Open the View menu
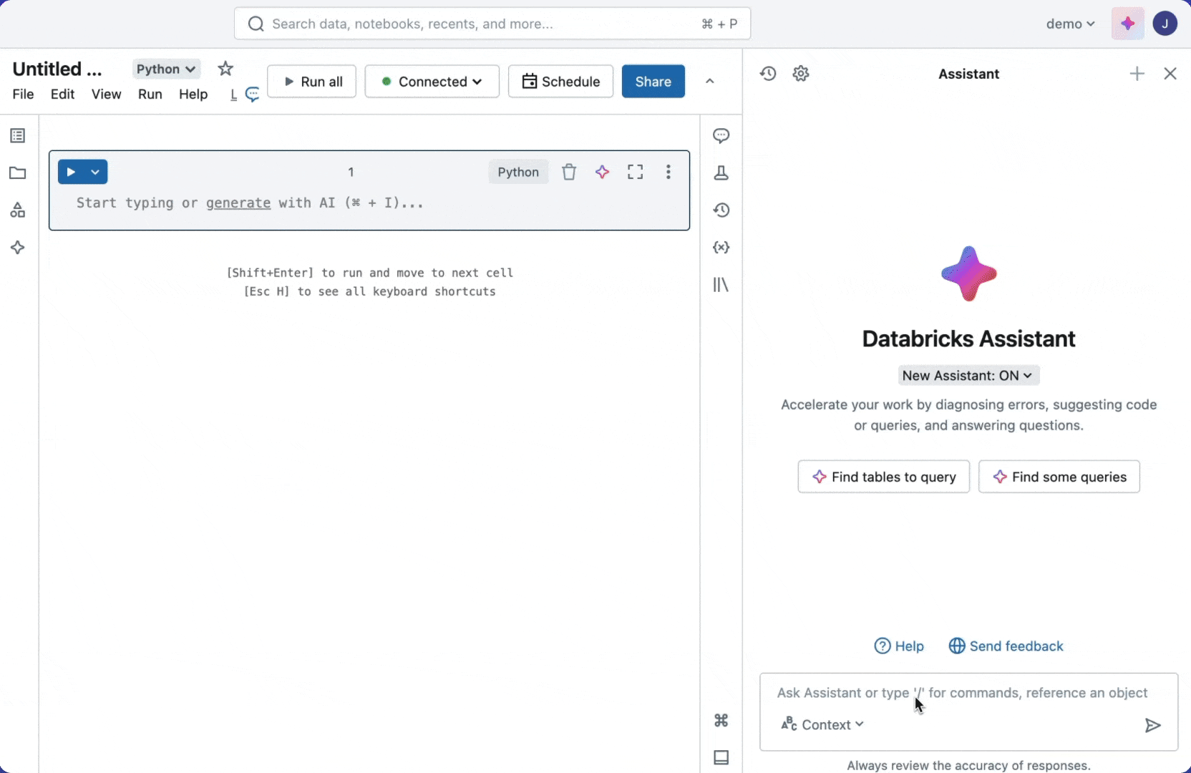1191x773 pixels. click(106, 94)
